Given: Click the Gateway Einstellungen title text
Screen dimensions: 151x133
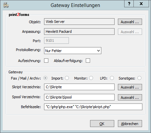Looking at the screenshot, I should (75, 5).
